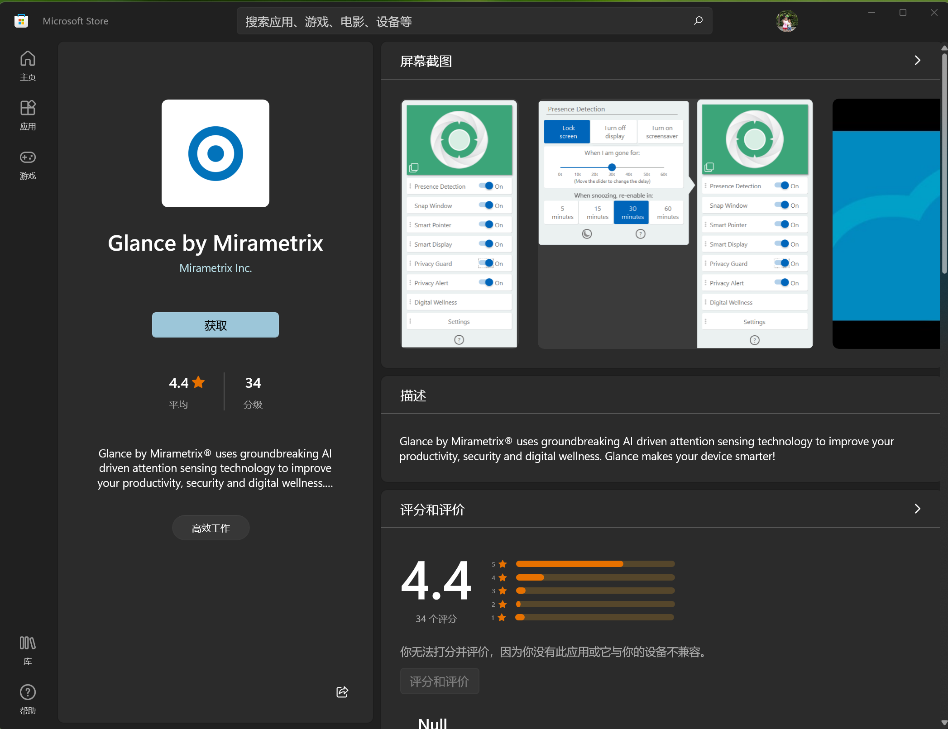Click the 2-star rating progress bar
The height and width of the screenshot is (729, 948).
click(595, 604)
